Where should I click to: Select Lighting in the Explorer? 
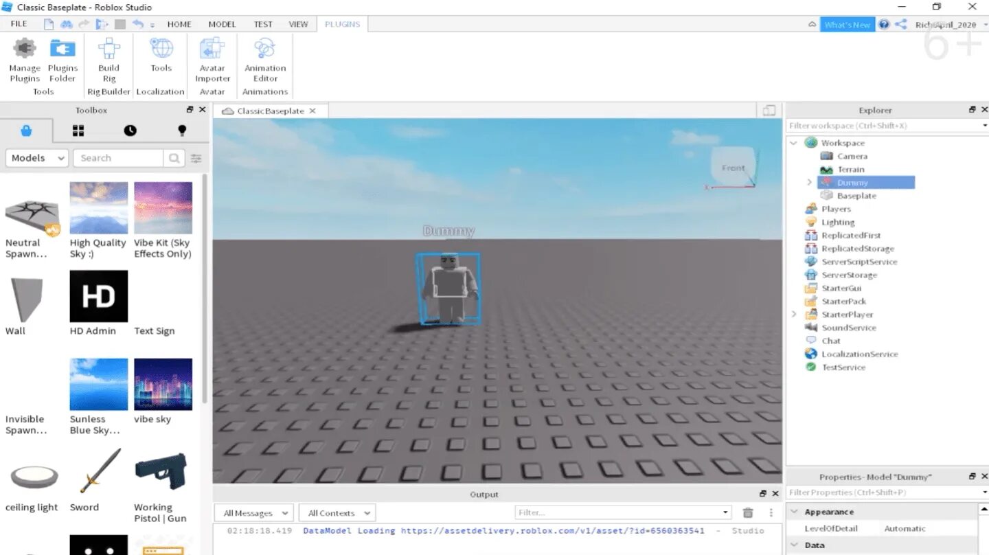click(x=838, y=222)
